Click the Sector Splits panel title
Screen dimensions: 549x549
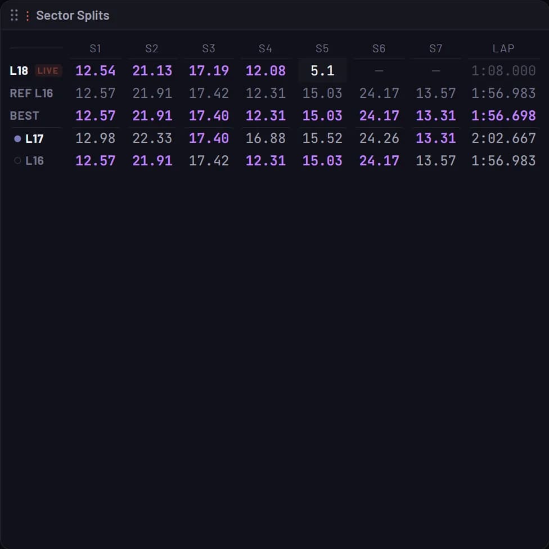click(73, 15)
